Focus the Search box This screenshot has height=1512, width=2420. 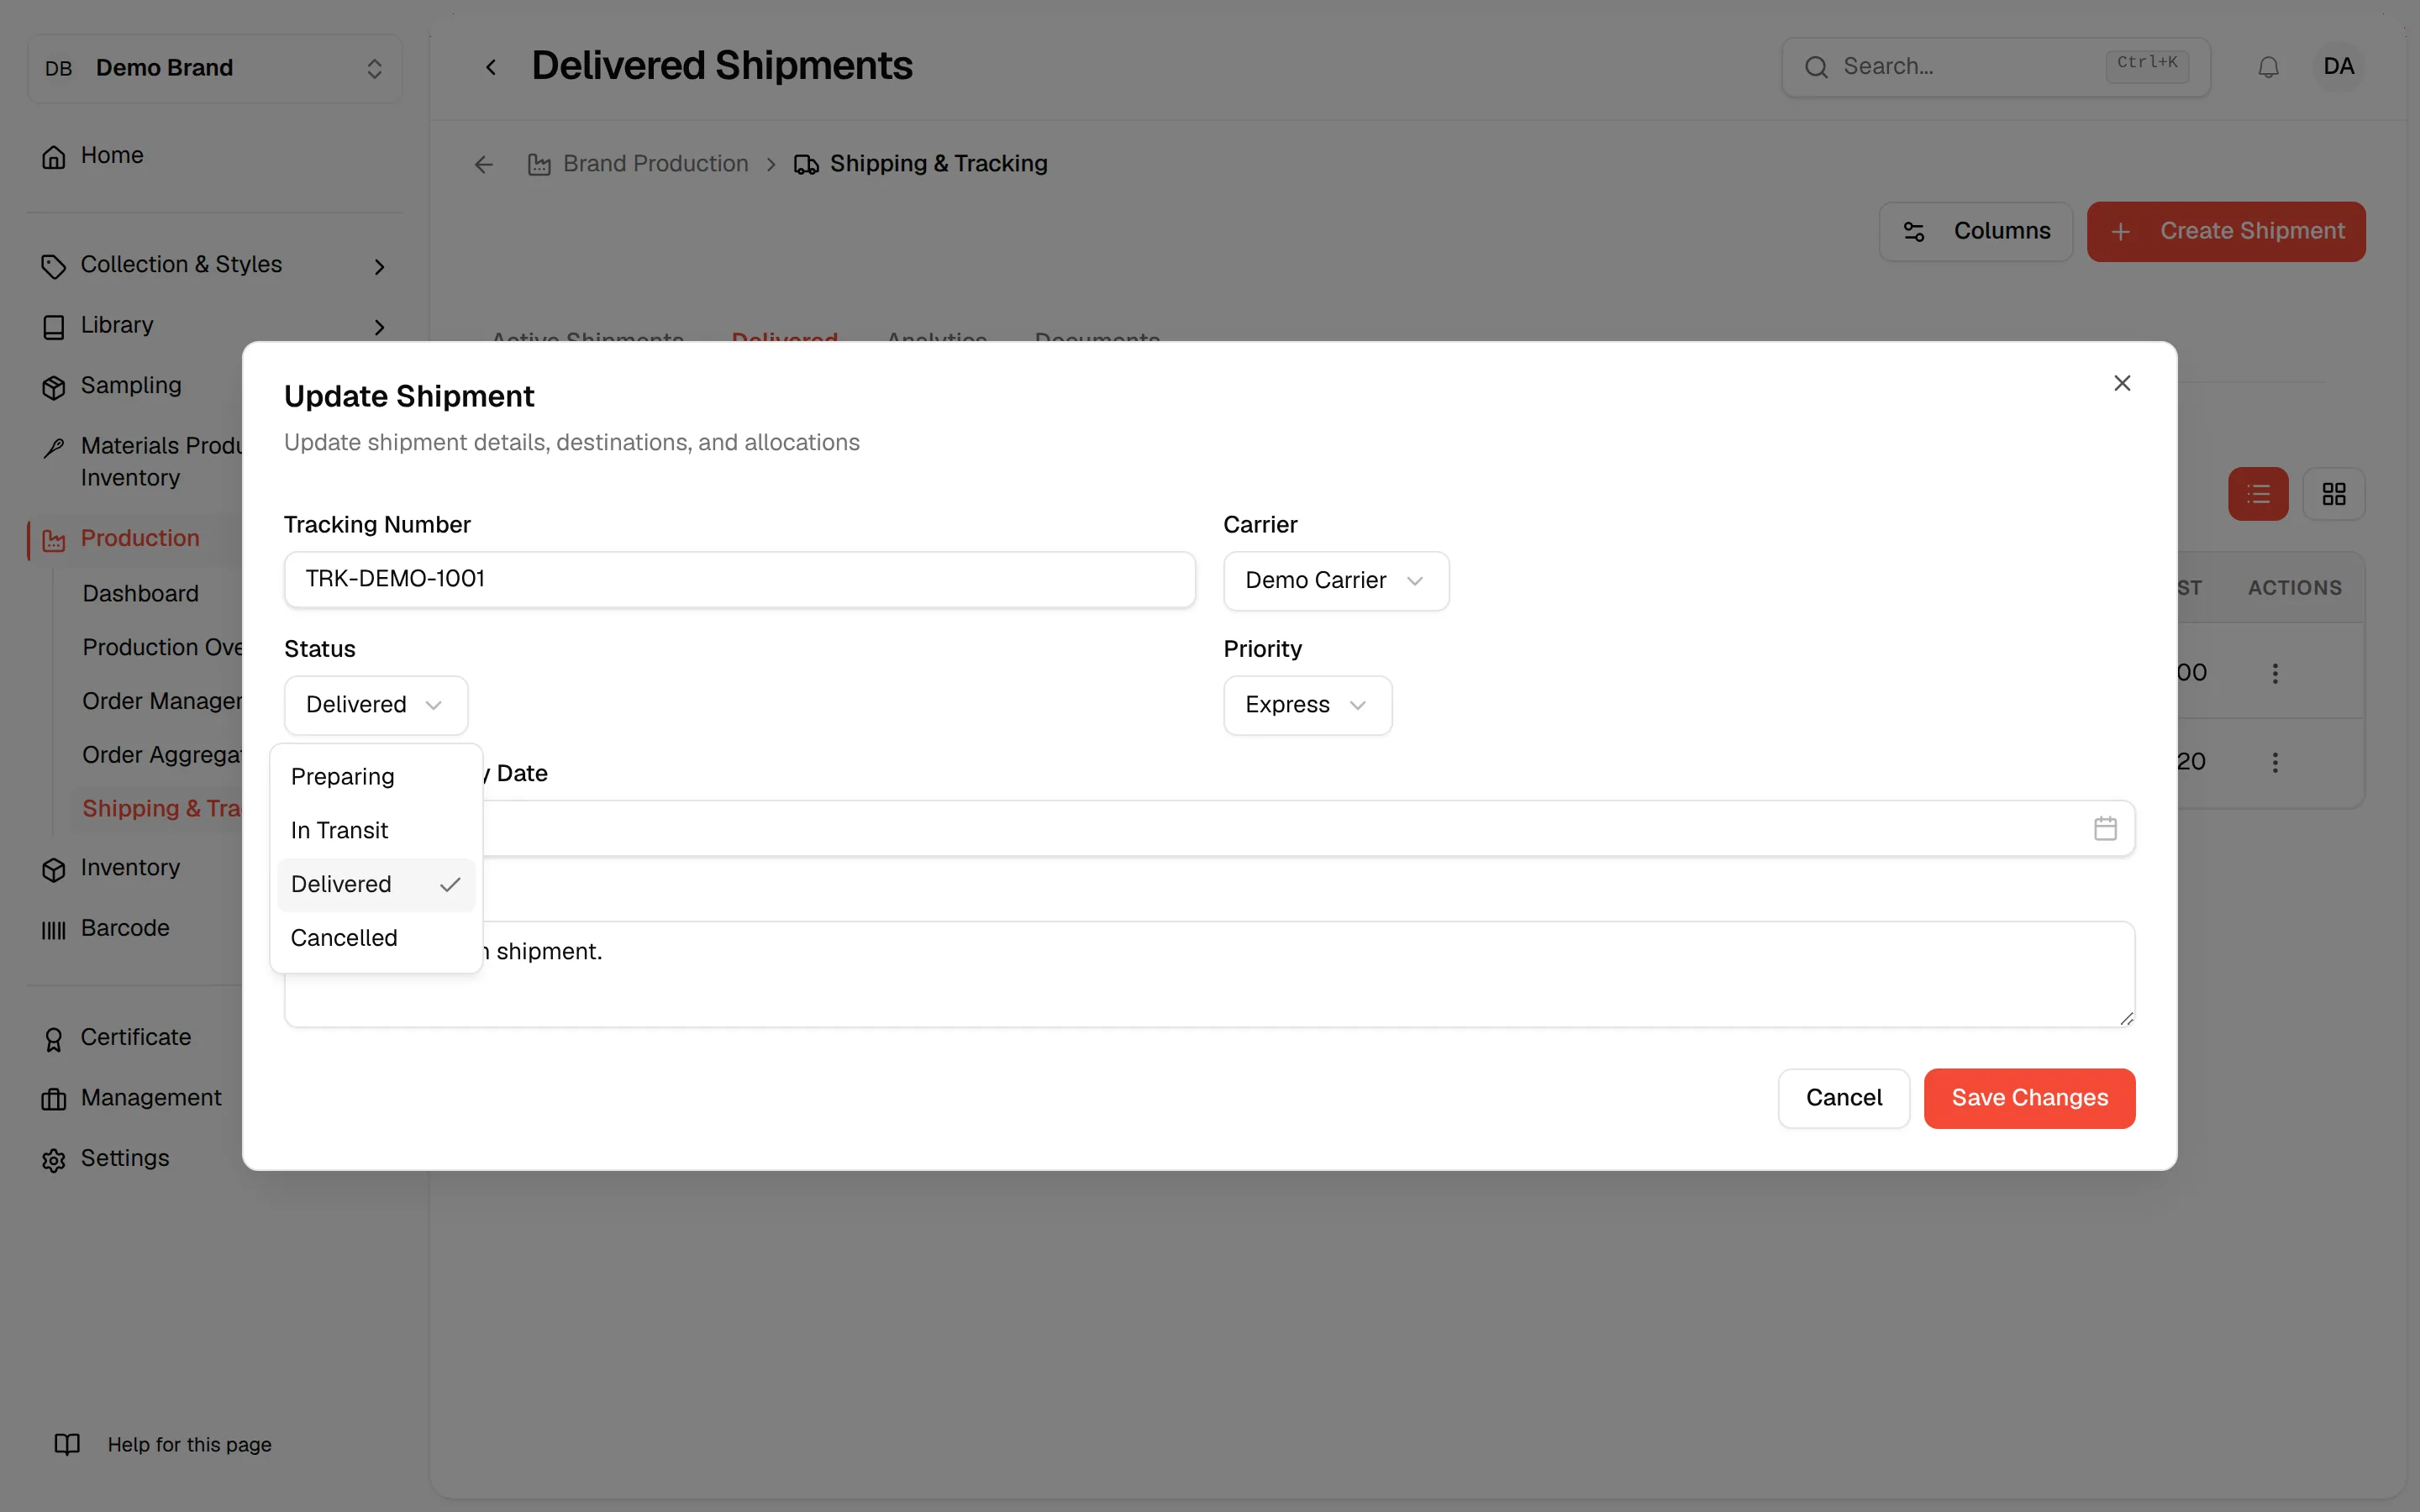coord(1995,67)
